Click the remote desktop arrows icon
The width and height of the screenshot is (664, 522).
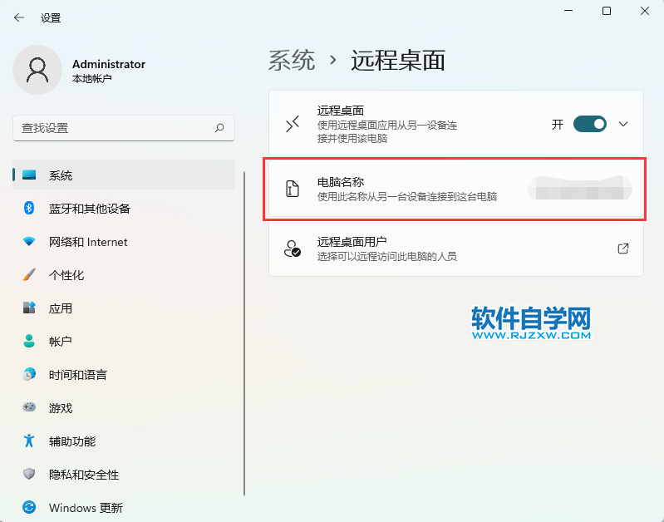pos(293,124)
